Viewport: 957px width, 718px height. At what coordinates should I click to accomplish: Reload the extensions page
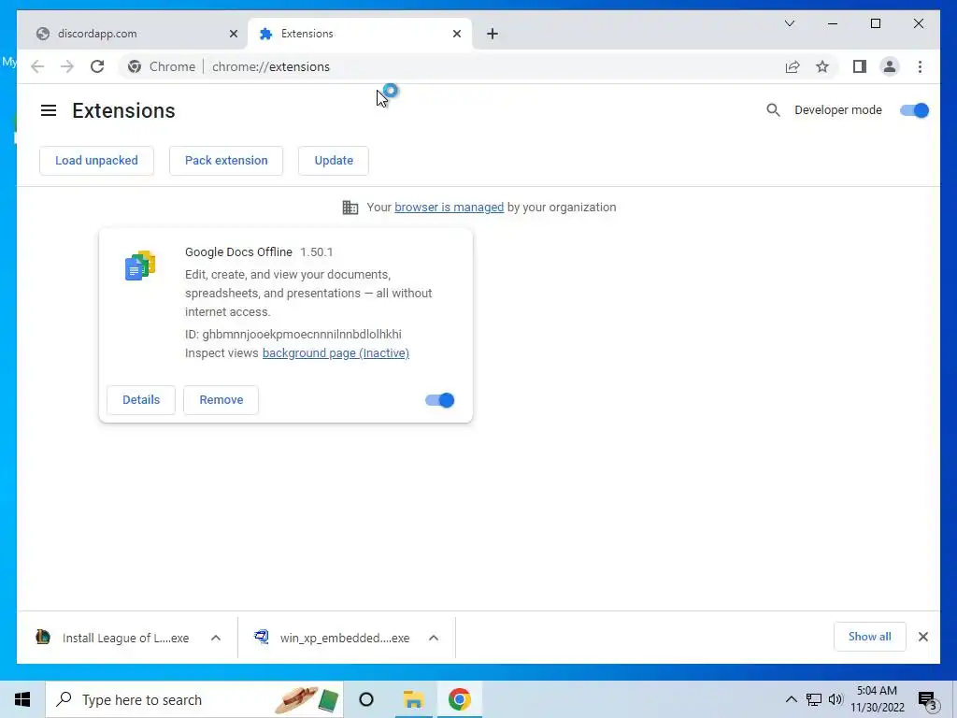click(x=97, y=66)
